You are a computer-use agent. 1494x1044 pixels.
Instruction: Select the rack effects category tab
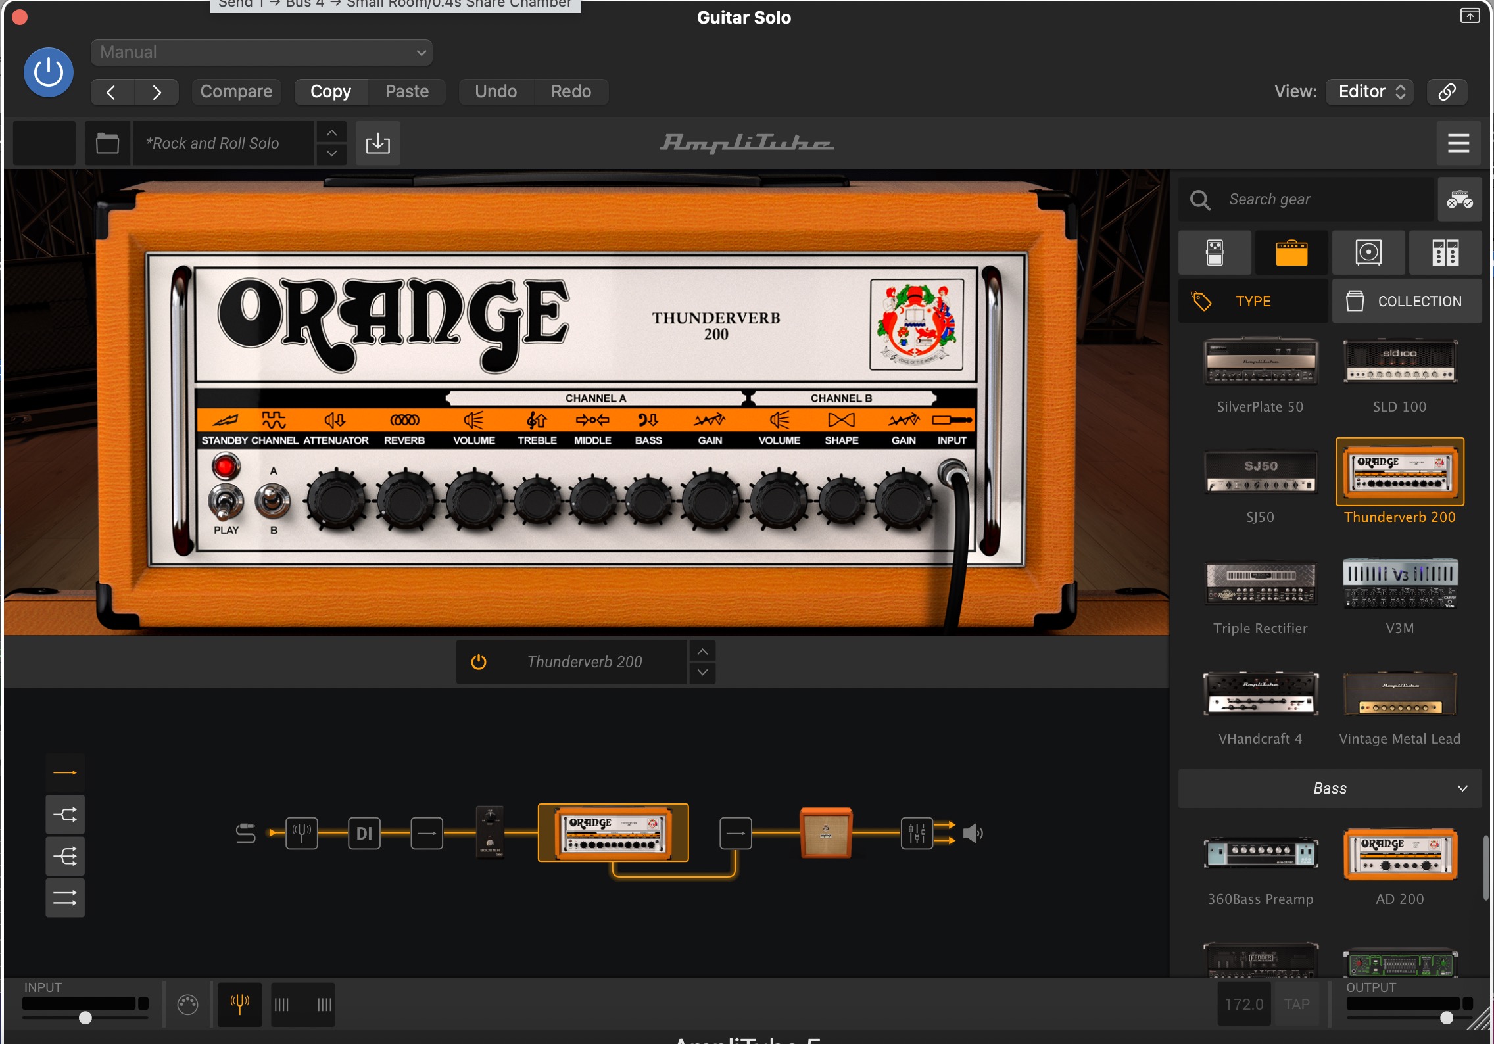[1445, 252]
